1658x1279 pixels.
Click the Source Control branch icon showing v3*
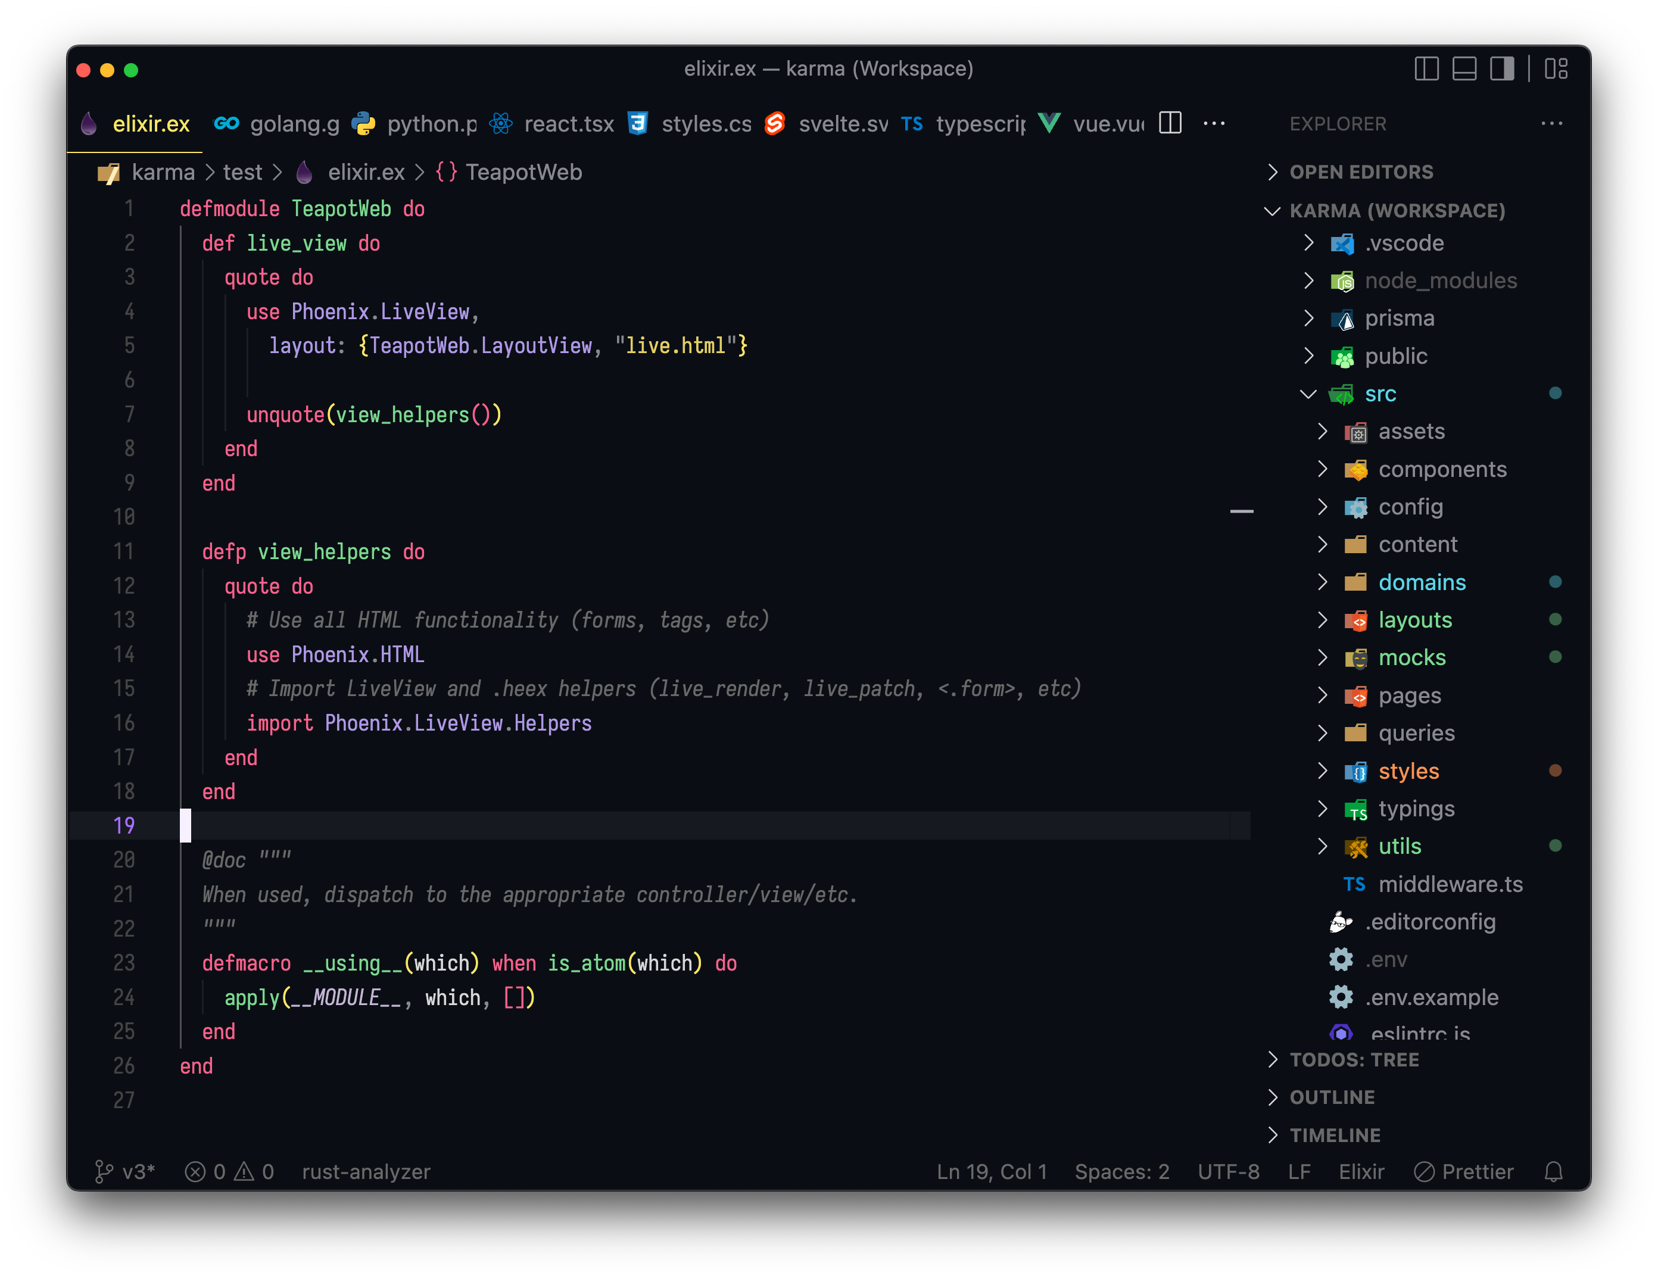click(126, 1171)
